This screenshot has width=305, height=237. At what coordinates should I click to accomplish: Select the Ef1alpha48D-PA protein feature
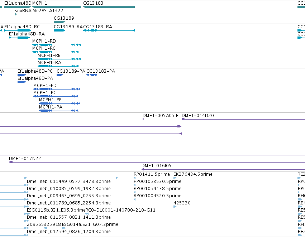click(22, 82)
